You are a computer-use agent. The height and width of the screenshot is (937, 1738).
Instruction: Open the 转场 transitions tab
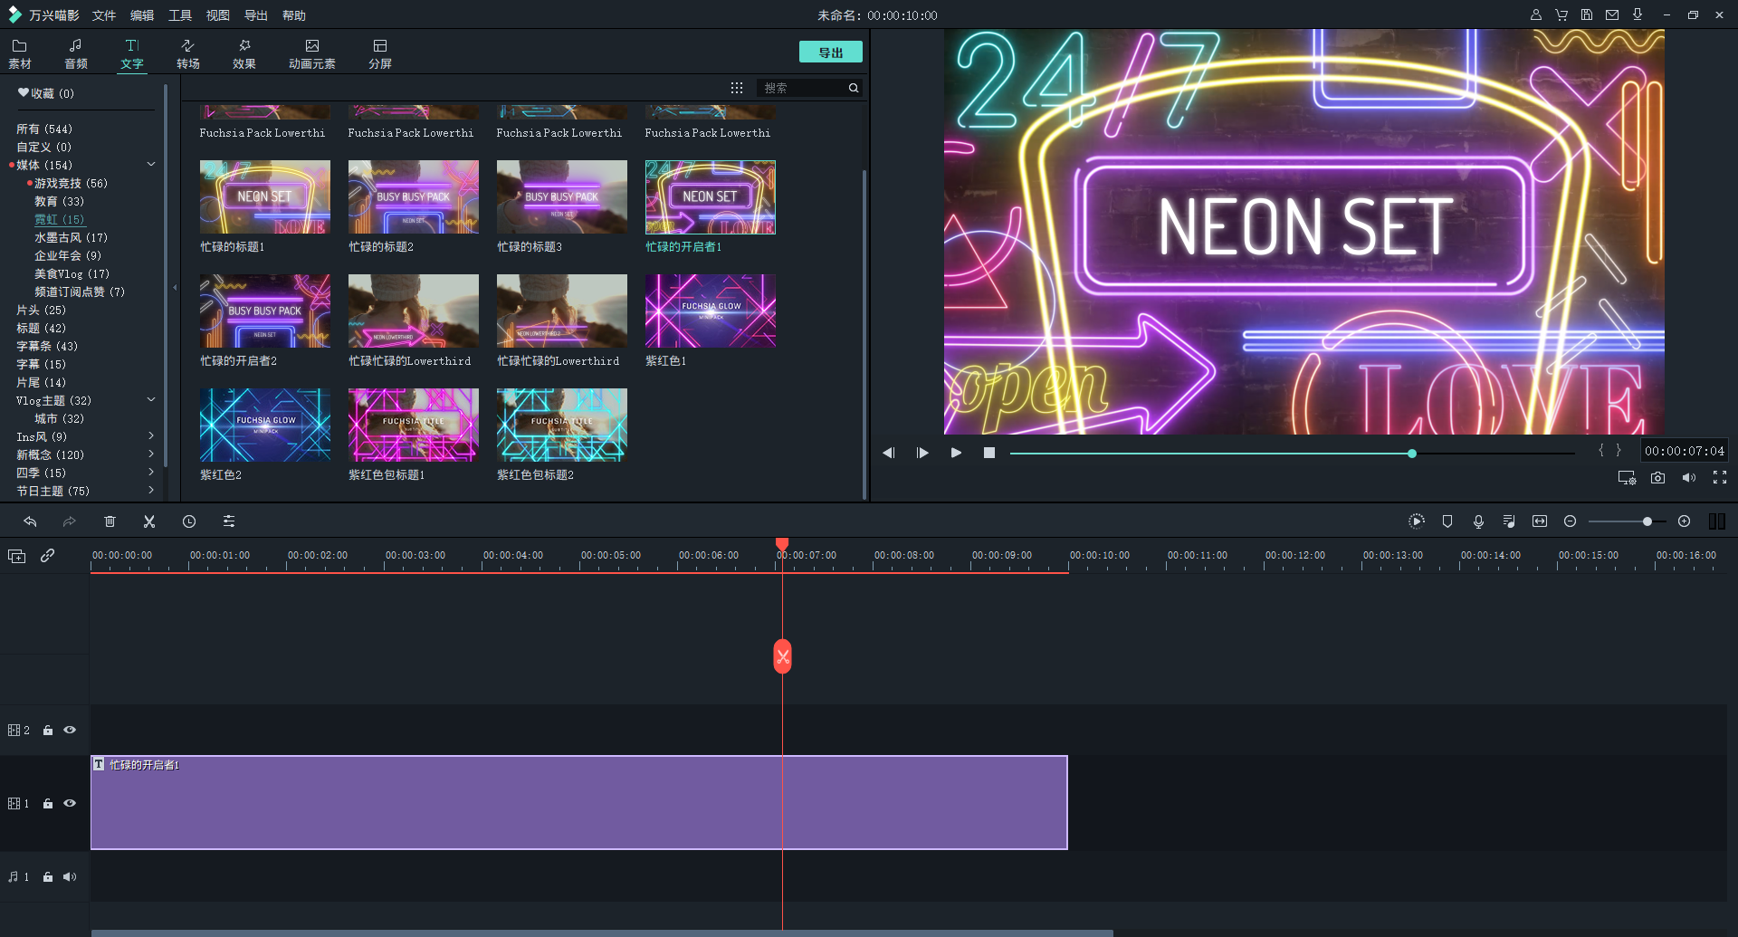pyautogui.click(x=187, y=53)
